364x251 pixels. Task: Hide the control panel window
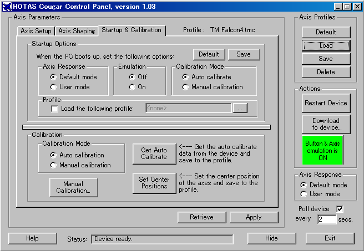(x=271, y=238)
